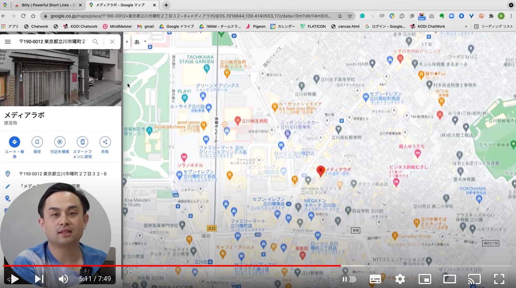Open the Pigeon bookmark
The width and height of the screenshot is (516, 288).
tap(256, 26)
